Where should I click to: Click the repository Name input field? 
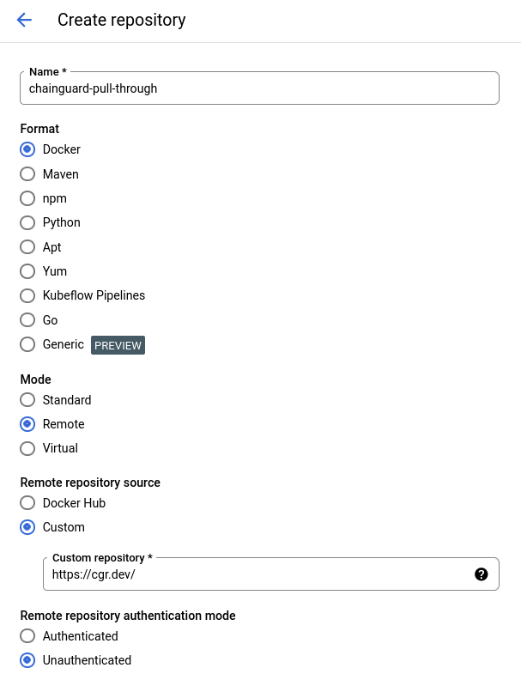258,88
